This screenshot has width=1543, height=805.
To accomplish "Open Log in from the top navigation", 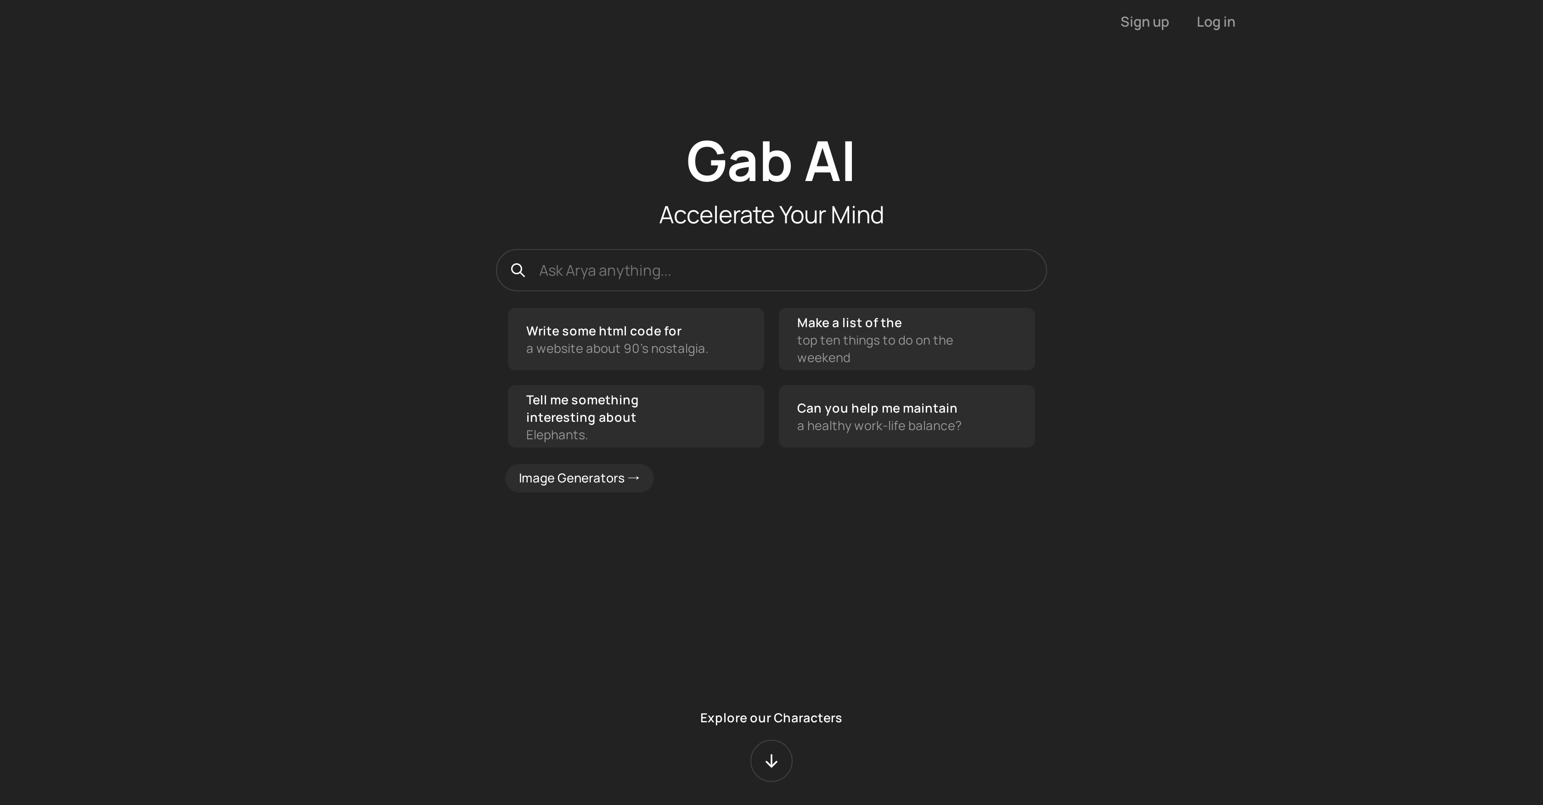I will click(x=1216, y=22).
